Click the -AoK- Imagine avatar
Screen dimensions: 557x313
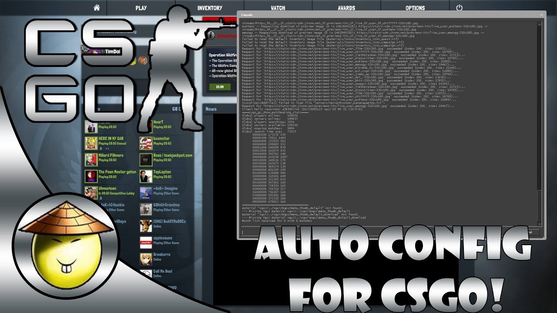click(x=145, y=193)
